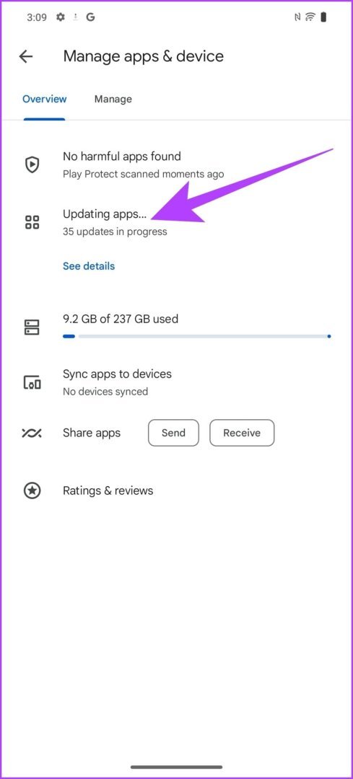
Task: Tap the Sync apps to devices icon
Action: click(x=32, y=382)
